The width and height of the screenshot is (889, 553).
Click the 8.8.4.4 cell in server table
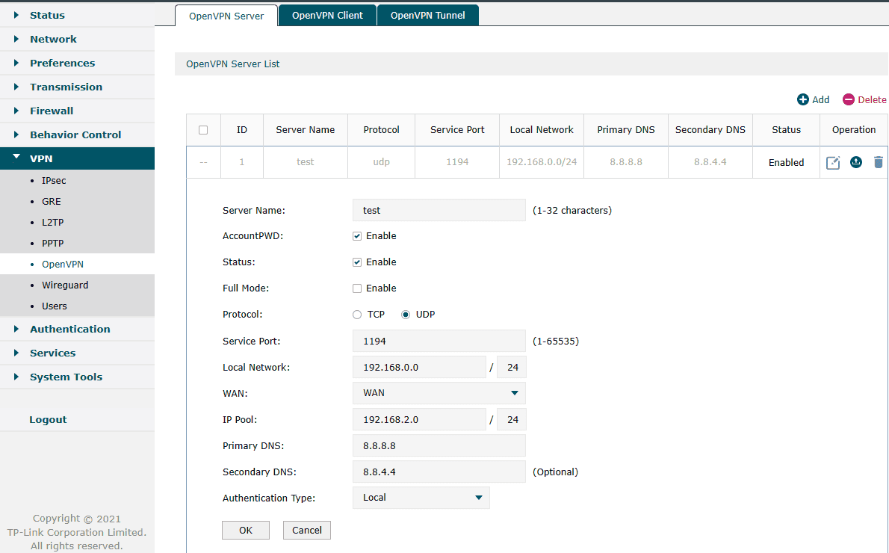[710, 162]
